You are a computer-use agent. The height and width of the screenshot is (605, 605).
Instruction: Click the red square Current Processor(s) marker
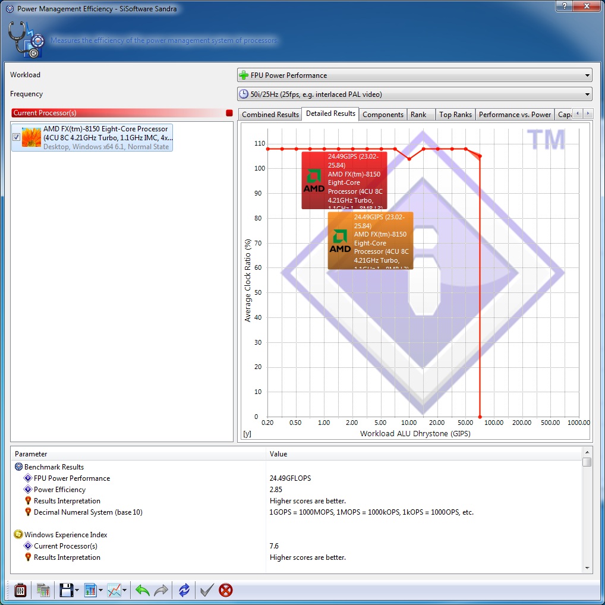229,113
